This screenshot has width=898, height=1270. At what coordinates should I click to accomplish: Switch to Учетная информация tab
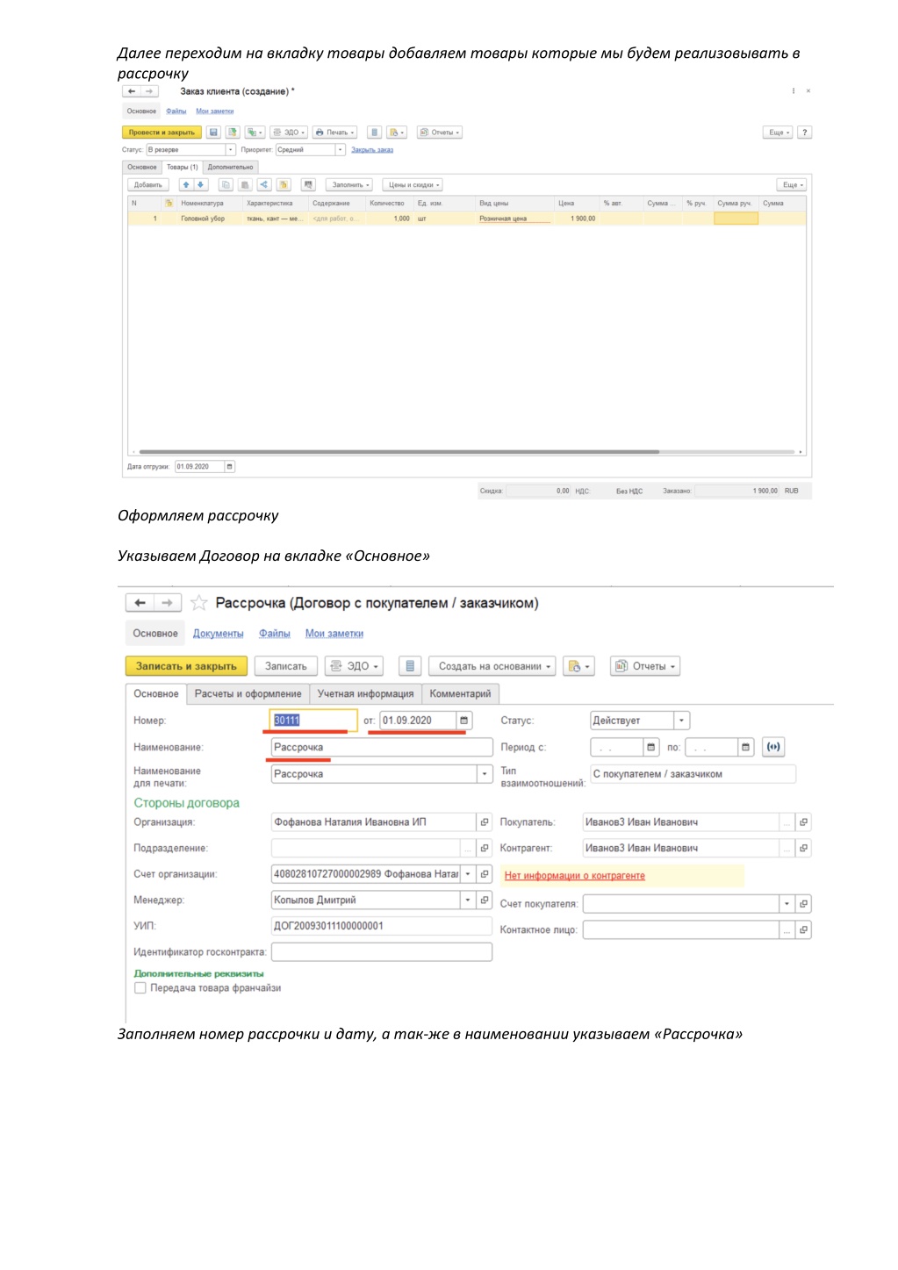[x=365, y=693]
